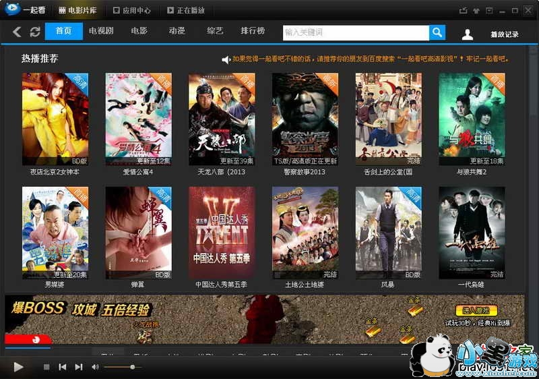Open the 动漫 category
This screenshot has height=379, width=539.
177,31
